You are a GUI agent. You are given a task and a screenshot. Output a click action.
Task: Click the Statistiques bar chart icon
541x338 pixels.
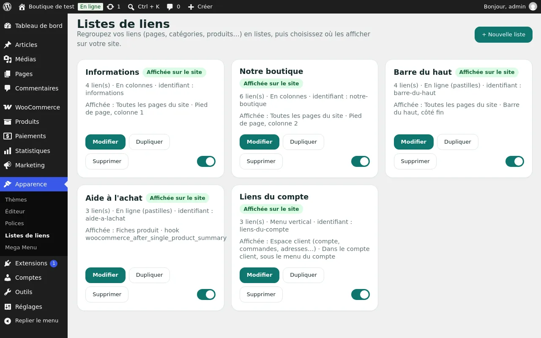[8, 151]
